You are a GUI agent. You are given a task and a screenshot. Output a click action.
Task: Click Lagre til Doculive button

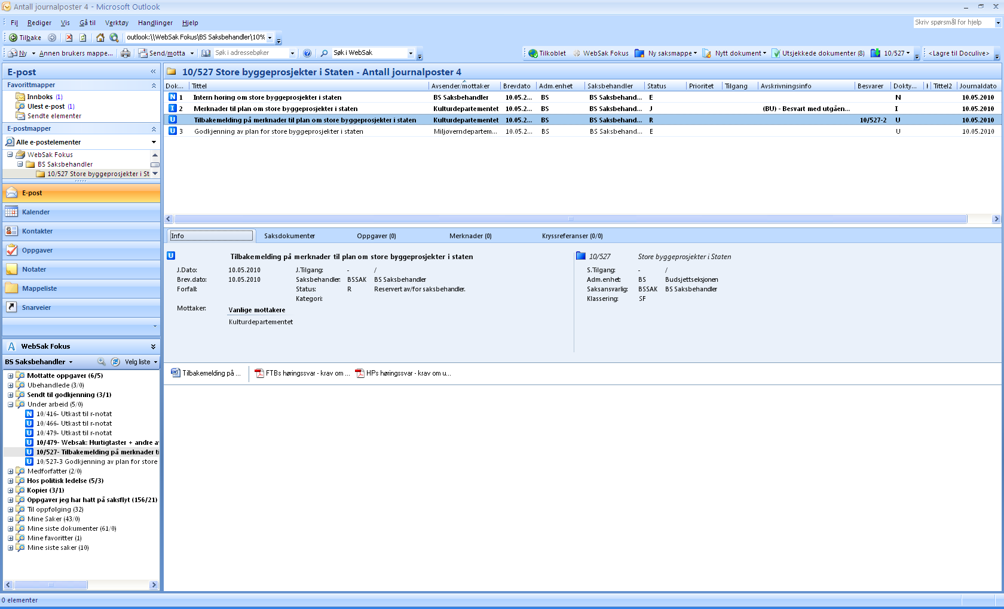959,53
